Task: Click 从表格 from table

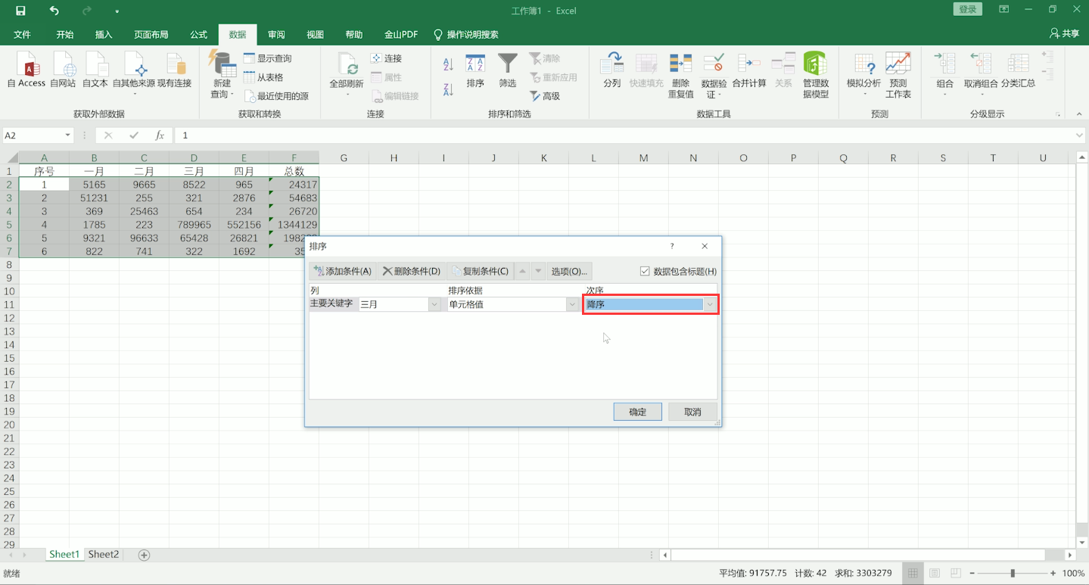Action: 263,77
